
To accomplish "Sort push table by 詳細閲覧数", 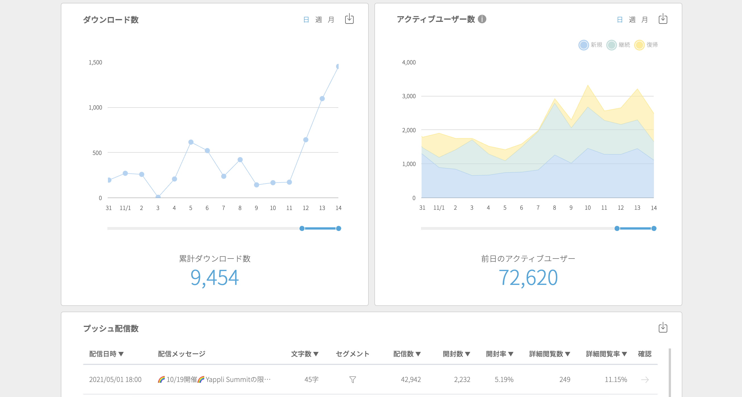I will coord(550,354).
